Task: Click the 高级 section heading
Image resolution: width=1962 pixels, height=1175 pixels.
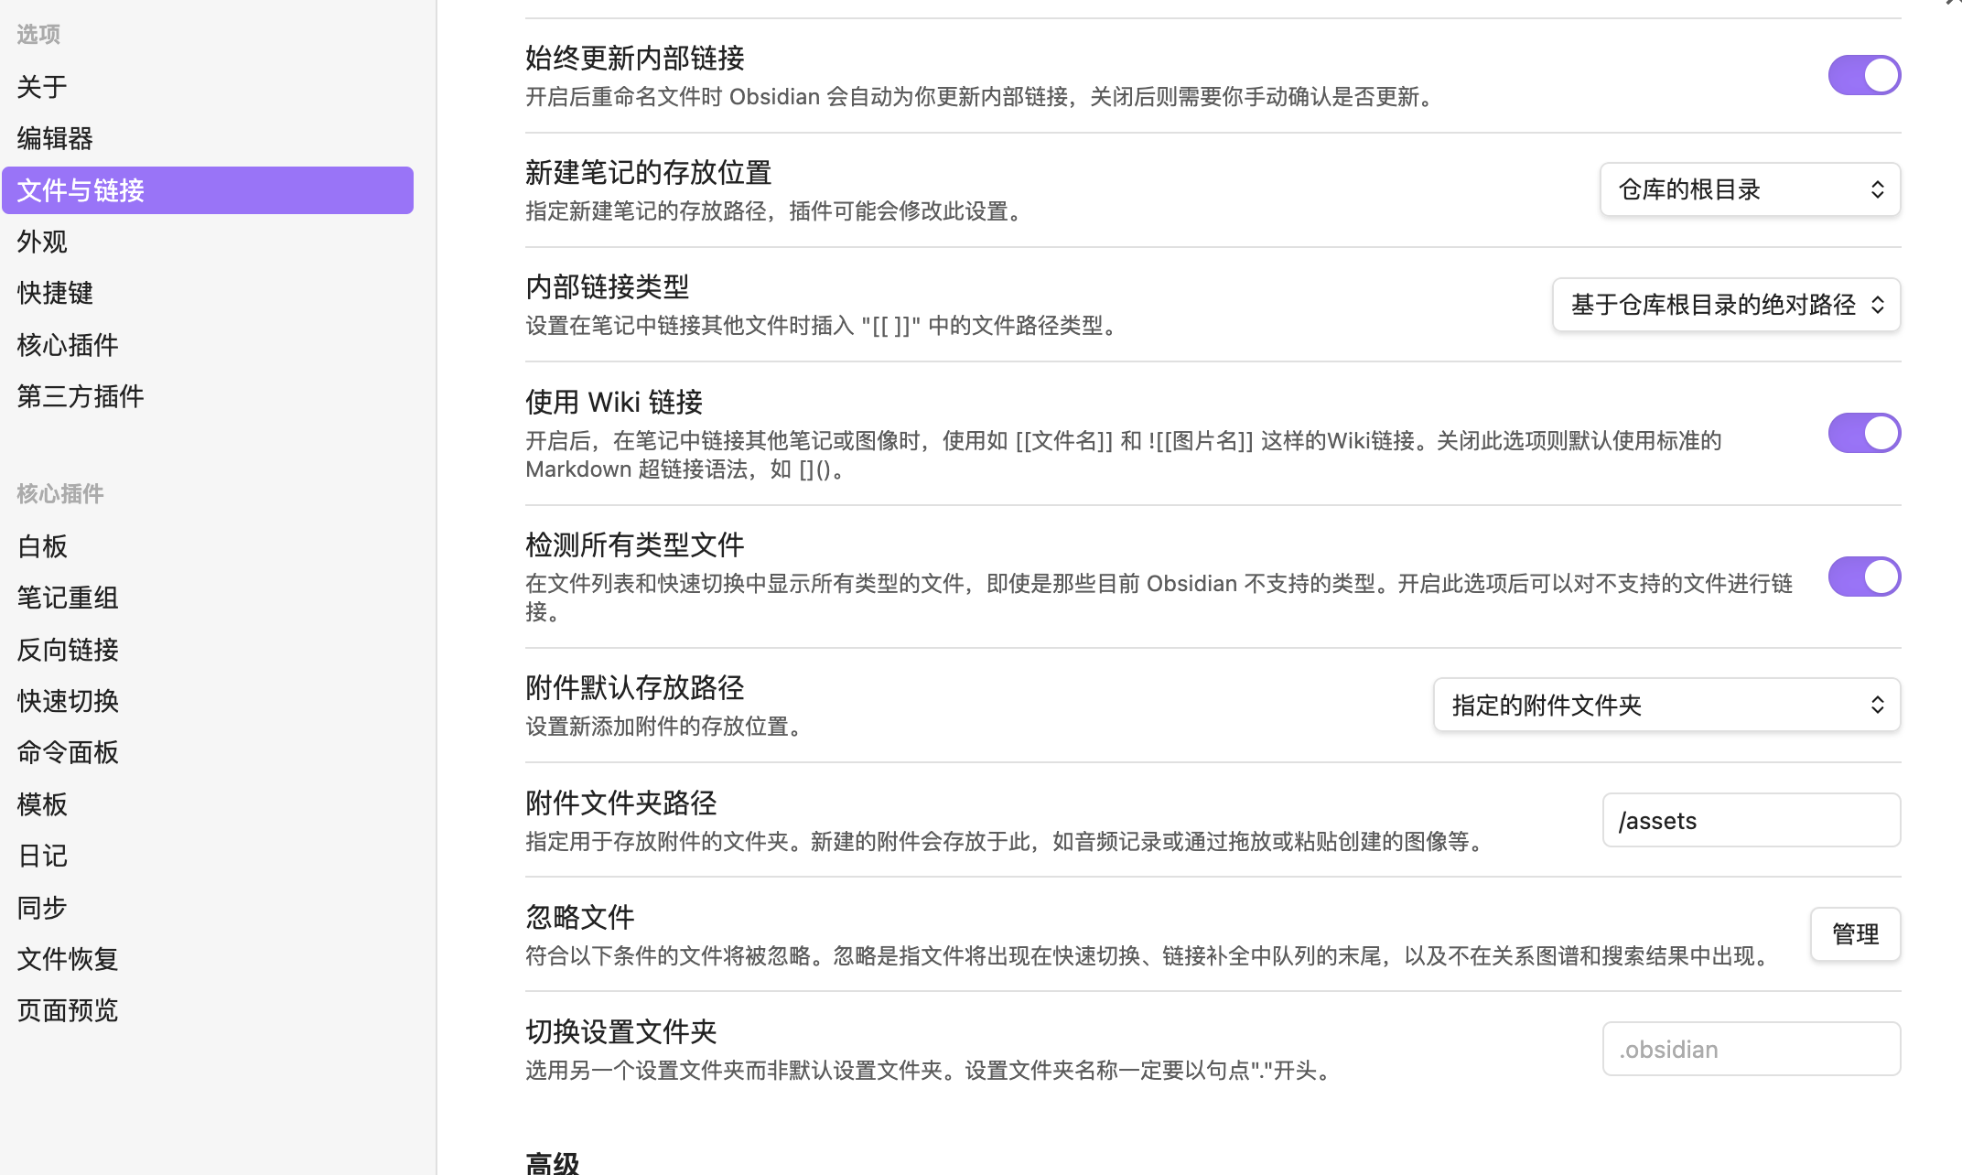Action: tap(553, 1163)
